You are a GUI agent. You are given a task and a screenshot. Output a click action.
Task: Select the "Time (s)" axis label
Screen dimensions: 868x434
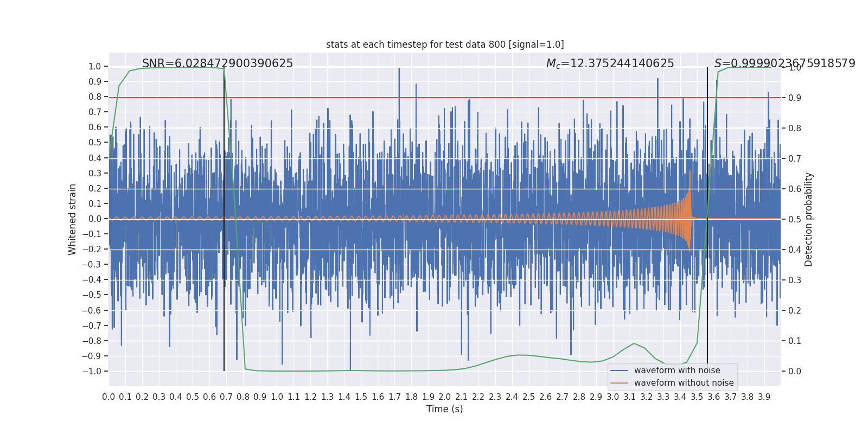coord(445,409)
